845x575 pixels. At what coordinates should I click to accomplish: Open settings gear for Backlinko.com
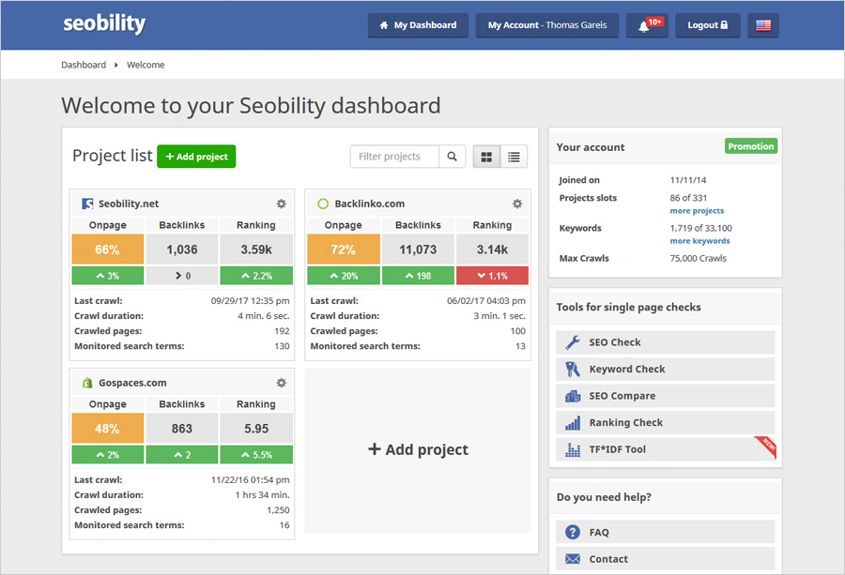[517, 204]
